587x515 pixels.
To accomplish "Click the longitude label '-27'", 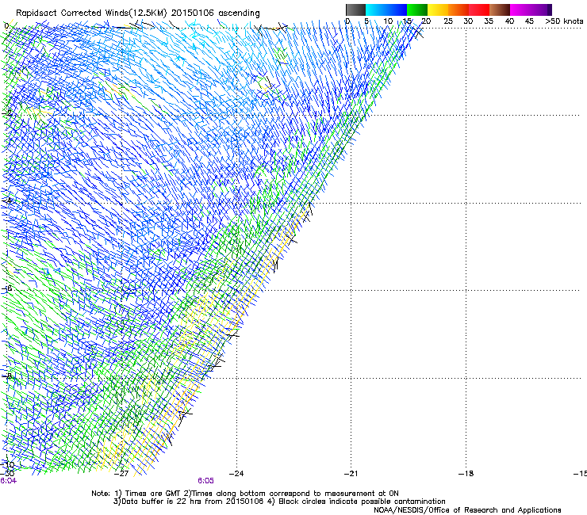I will click(x=121, y=474).
